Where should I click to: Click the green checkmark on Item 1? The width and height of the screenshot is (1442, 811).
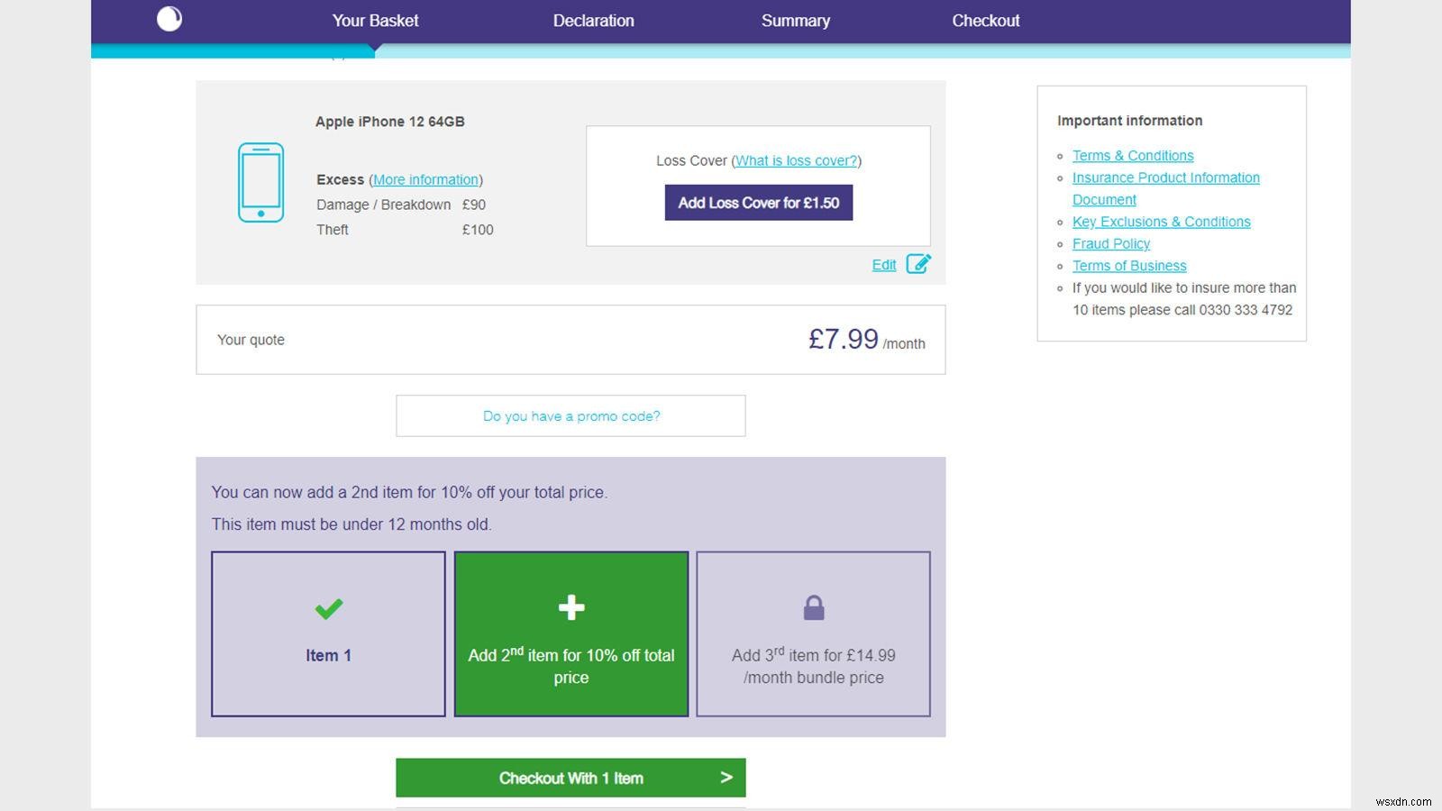[328, 609]
